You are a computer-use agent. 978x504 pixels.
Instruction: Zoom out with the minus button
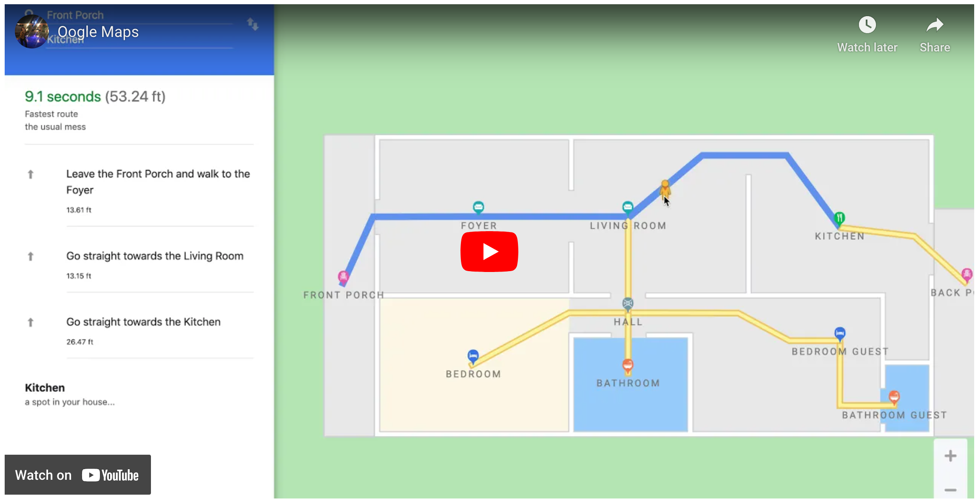pos(950,490)
